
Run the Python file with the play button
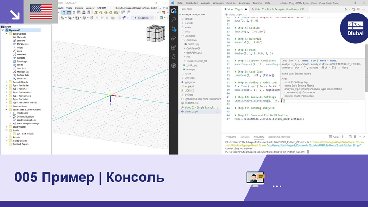point(346,9)
